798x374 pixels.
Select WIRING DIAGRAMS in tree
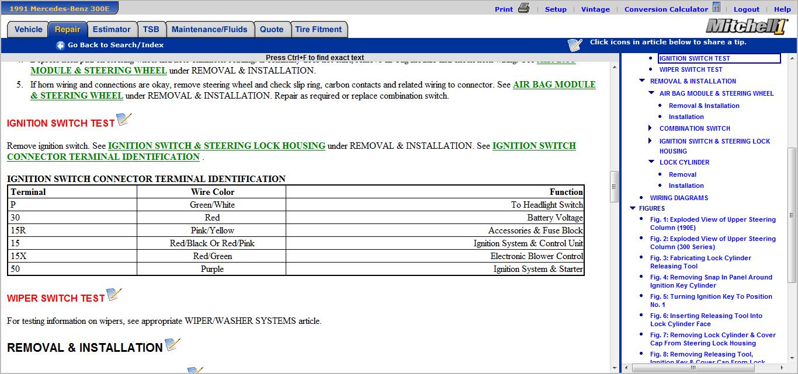[679, 198]
